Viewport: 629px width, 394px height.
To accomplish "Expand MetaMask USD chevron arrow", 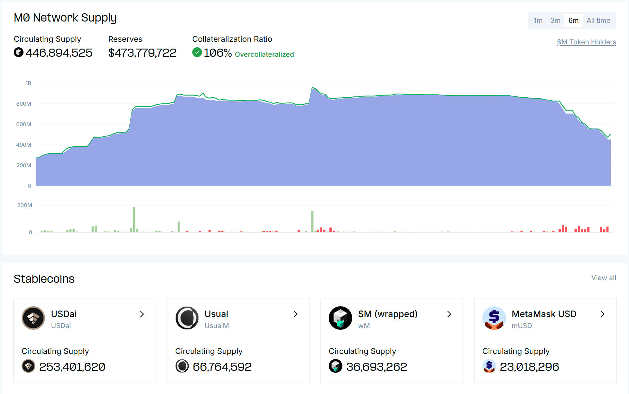I will tap(603, 314).
